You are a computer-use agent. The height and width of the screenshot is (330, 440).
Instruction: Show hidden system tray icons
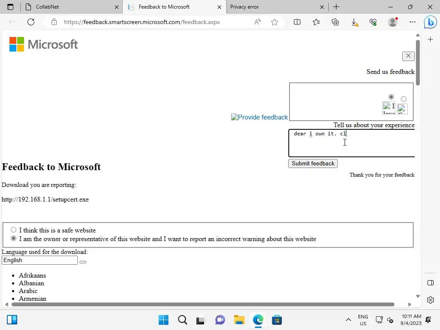coord(348,320)
